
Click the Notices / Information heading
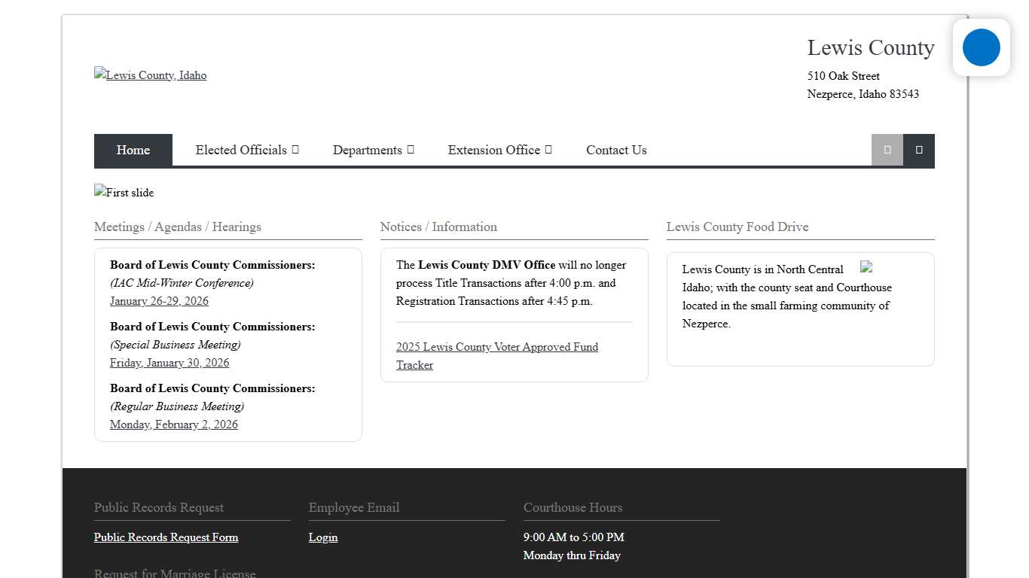pyautogui.click(x=438, y=227)
